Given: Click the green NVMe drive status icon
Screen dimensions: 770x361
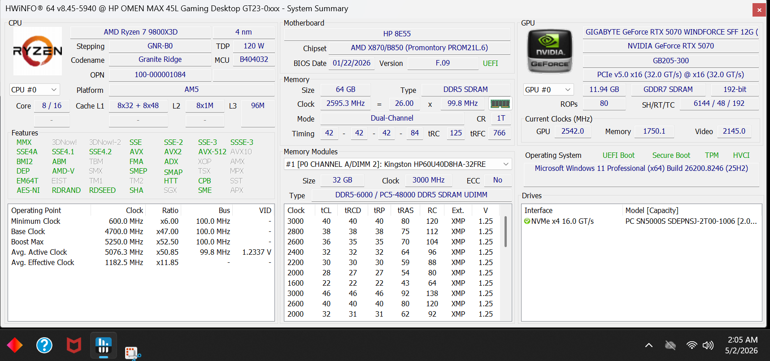Looking at the screenshot, I should (527, 221).
